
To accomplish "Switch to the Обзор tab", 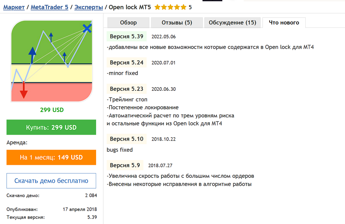I will coord(128,23).
